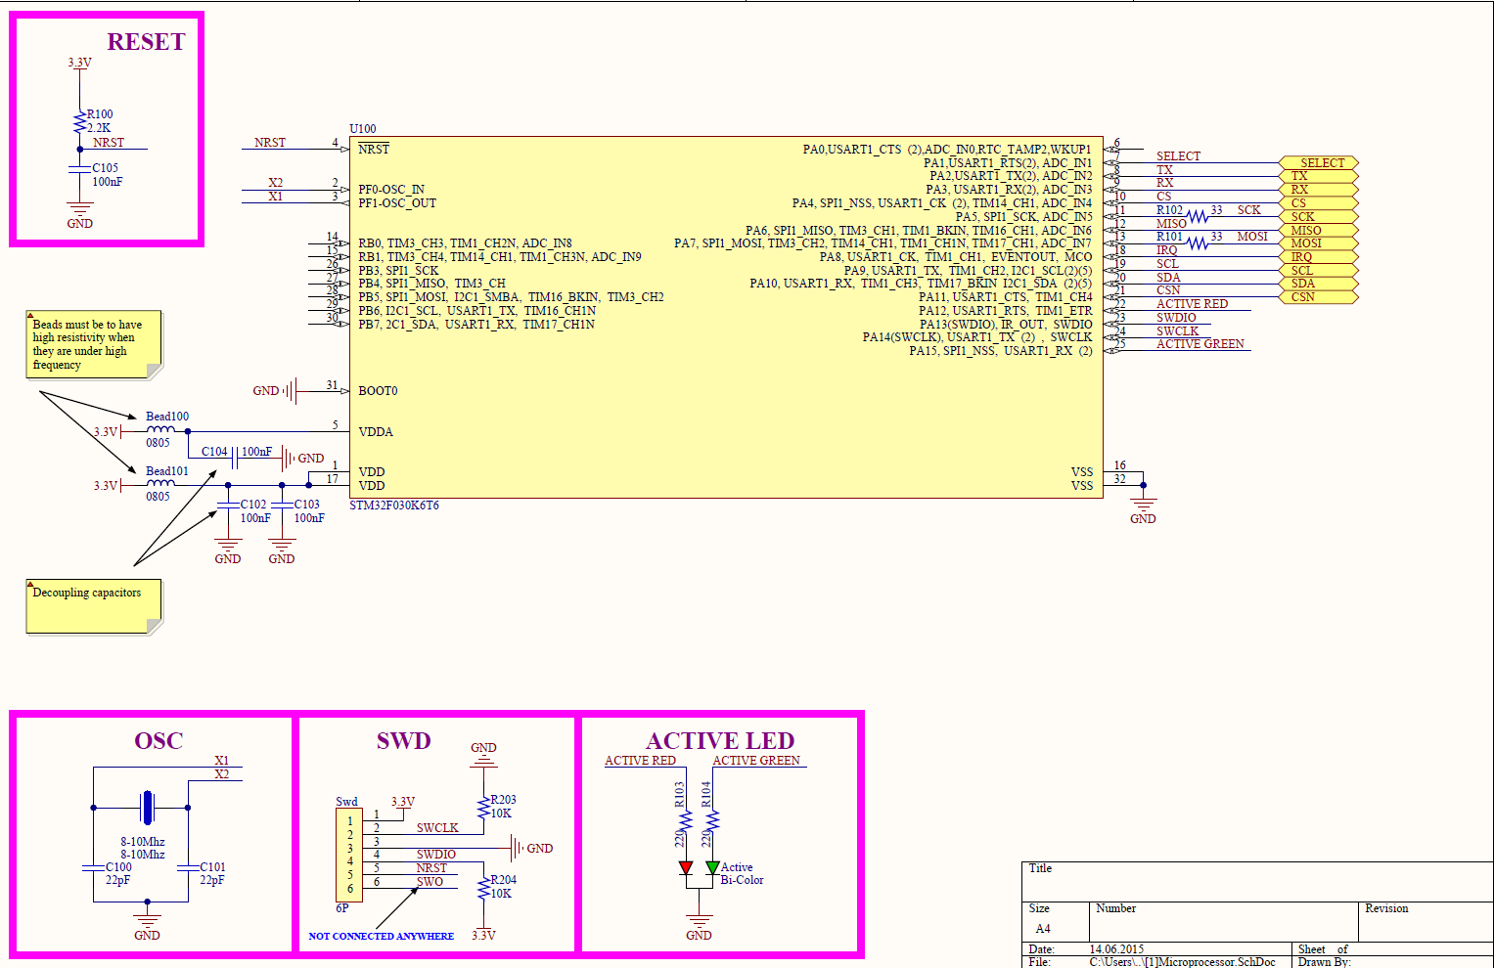
Task: Click the PF0-OSC_IN pin label
Action: click(x=391, y=190)
